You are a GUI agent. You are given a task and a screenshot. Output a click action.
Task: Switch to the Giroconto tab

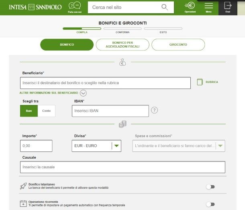point(178,44)
